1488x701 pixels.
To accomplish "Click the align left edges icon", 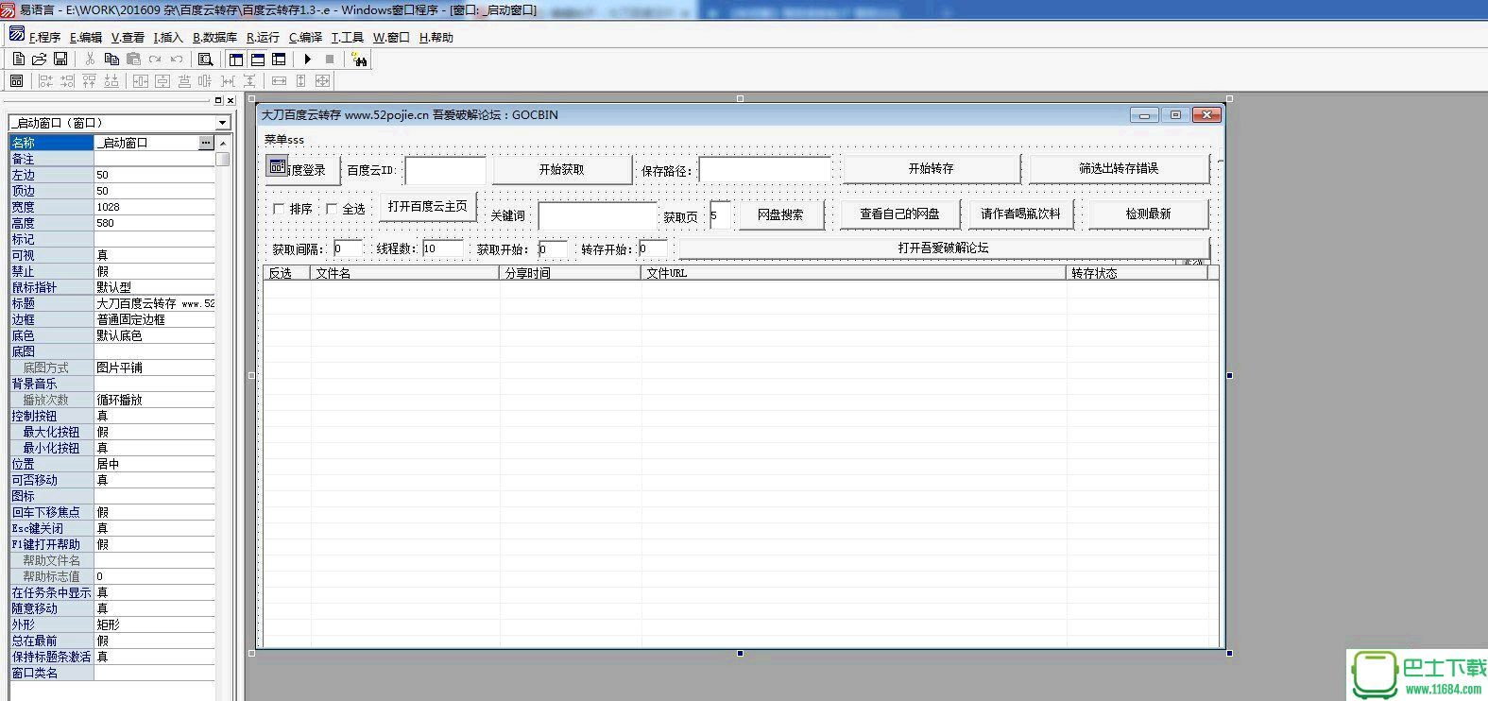I will tap(45, 81).
